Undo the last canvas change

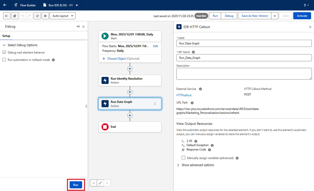point(23,16)
